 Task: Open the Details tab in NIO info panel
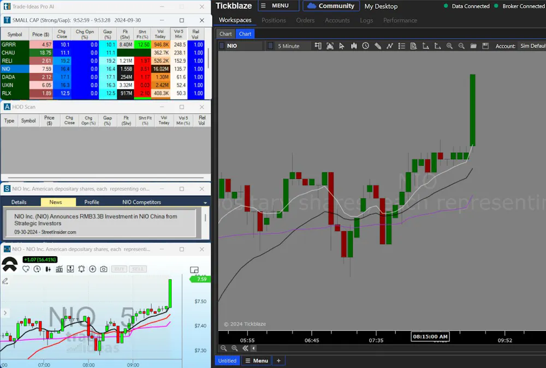(x=19, y=202)
